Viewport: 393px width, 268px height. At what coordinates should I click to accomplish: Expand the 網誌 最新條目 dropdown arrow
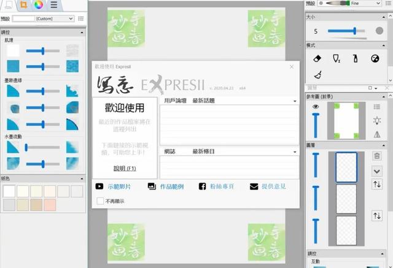click(x=295, y=151)
